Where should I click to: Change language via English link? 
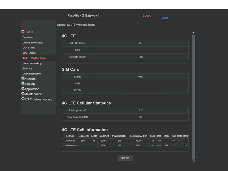pos(164,18)
